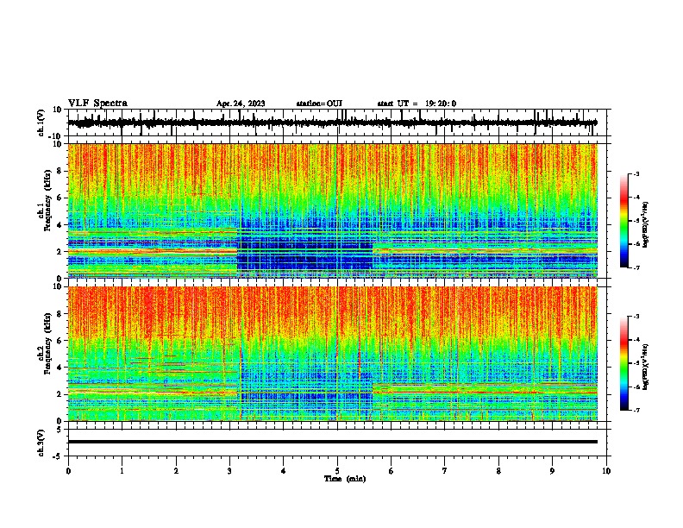Click time axis tick label "6"
This screenshot has width=683, height=528.
coord(392,471)
